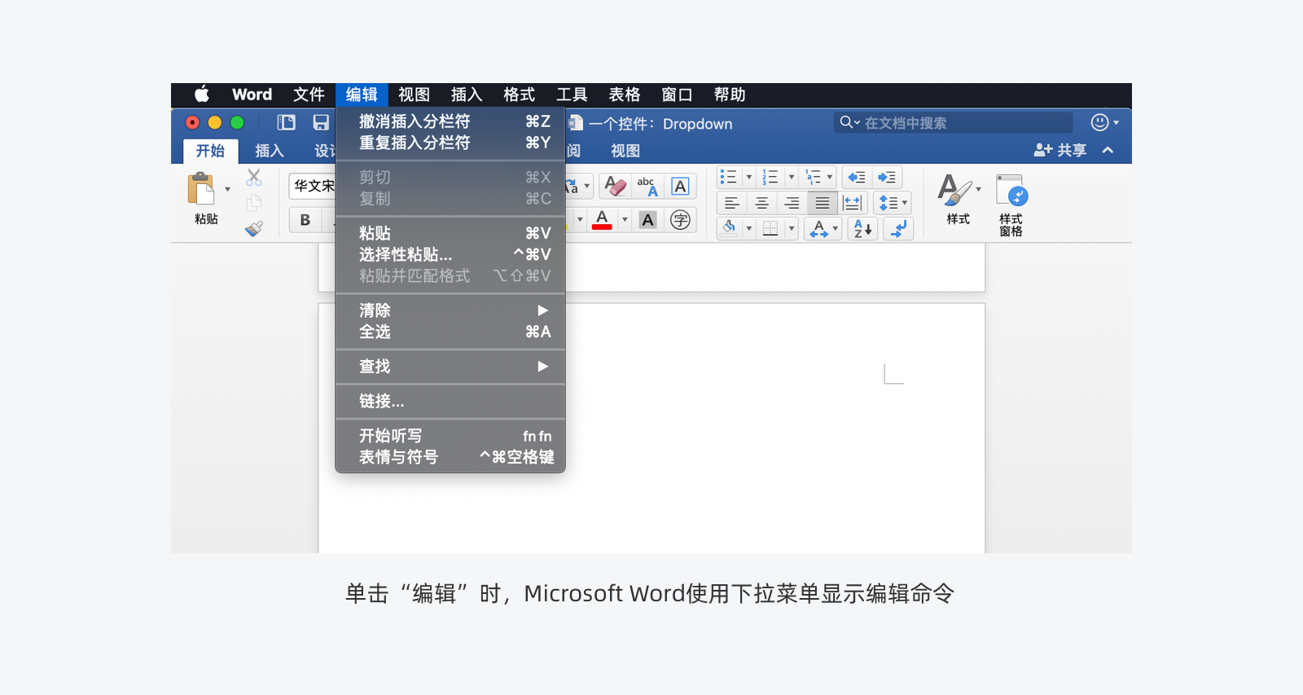Open the multilevel list dropdown arrow
The width and height of the screenshot is (1303, 695).
coord(830,177)
